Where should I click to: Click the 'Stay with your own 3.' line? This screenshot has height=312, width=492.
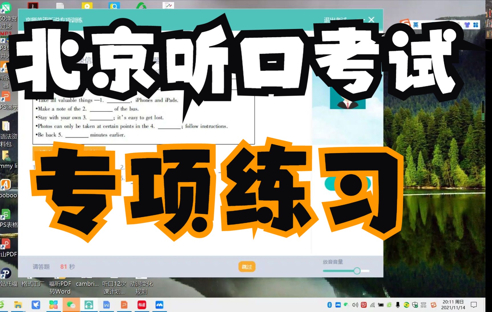point(100,118)
